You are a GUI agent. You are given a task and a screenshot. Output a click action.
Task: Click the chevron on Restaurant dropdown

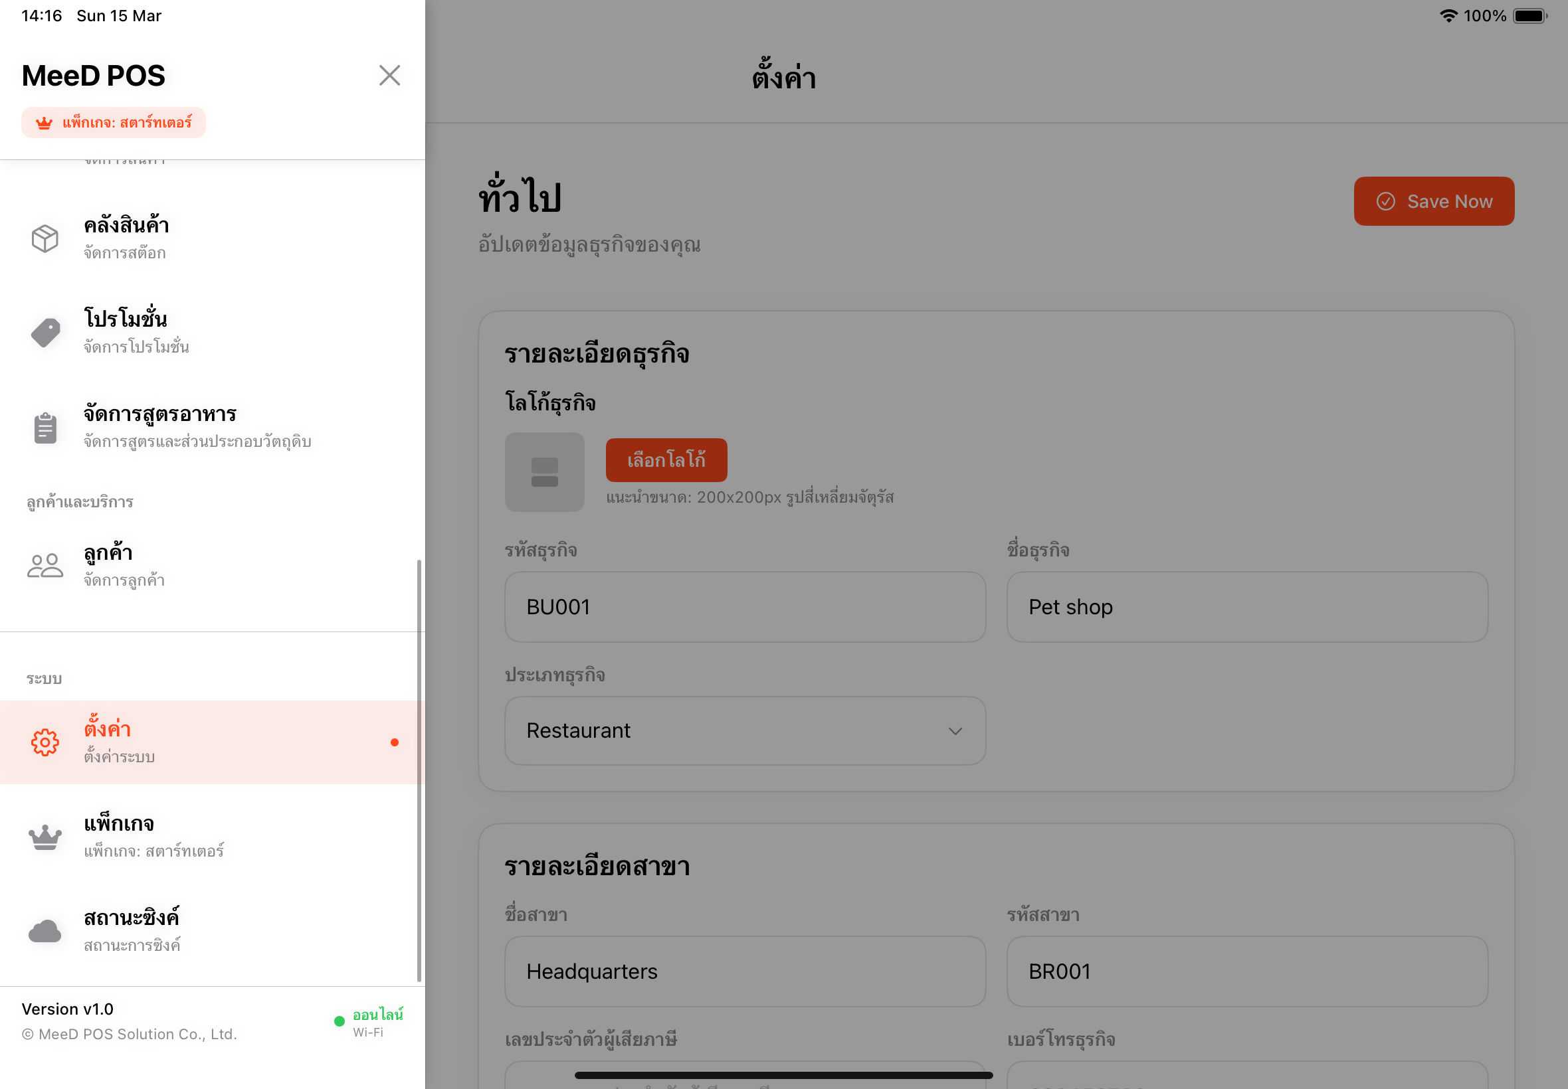coord(955,731)
